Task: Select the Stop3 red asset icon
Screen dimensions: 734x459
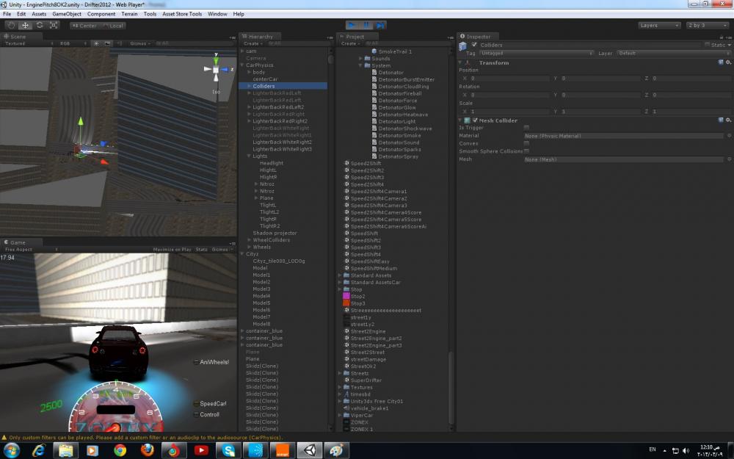Action: click(x=346, y=303)
